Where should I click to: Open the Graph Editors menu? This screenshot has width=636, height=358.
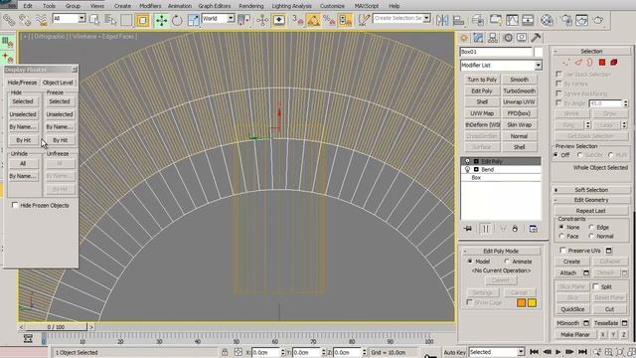[x=215, y=6]
